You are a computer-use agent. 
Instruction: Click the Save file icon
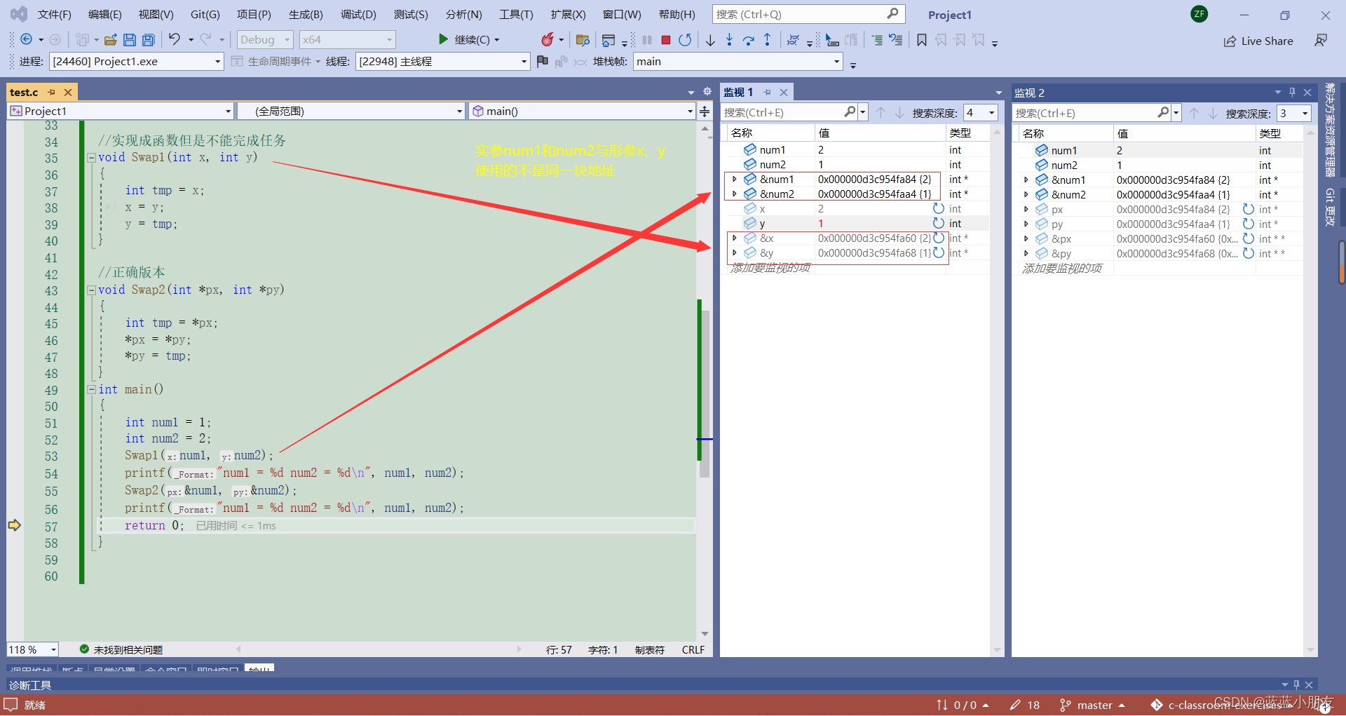[129, 40]
